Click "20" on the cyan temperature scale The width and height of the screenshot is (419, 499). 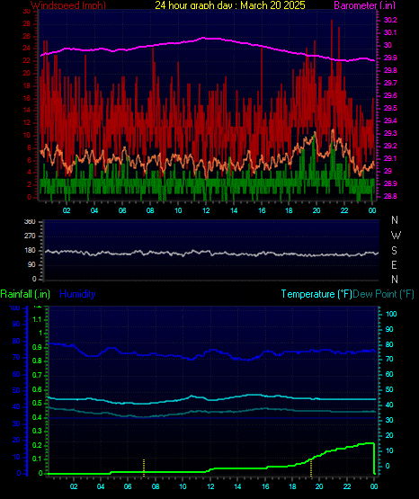[x=389, y=435]
